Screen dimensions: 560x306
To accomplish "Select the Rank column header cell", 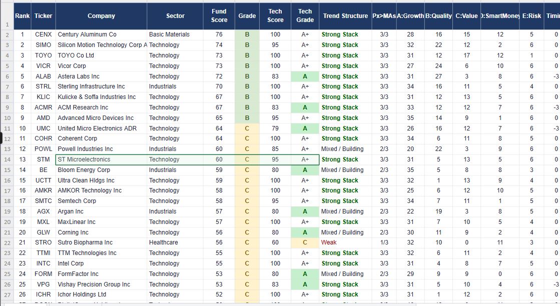I will pos(23,16).
